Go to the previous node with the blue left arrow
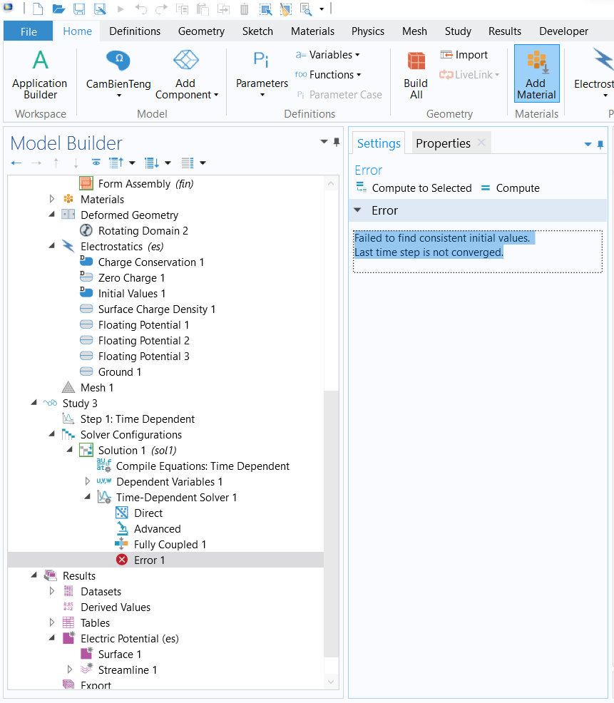This screenshot has width=614, height=703. pyautogui.click(x=16, y=163)
